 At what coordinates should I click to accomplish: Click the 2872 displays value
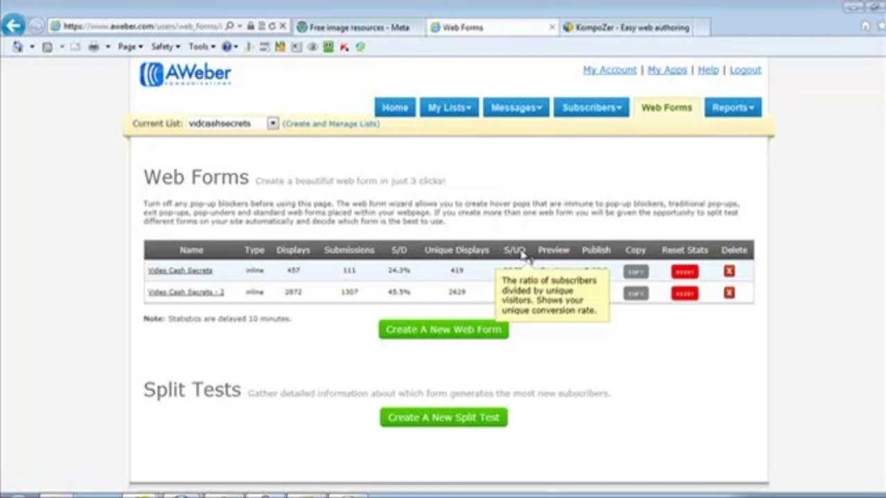(x=293, y=292)
